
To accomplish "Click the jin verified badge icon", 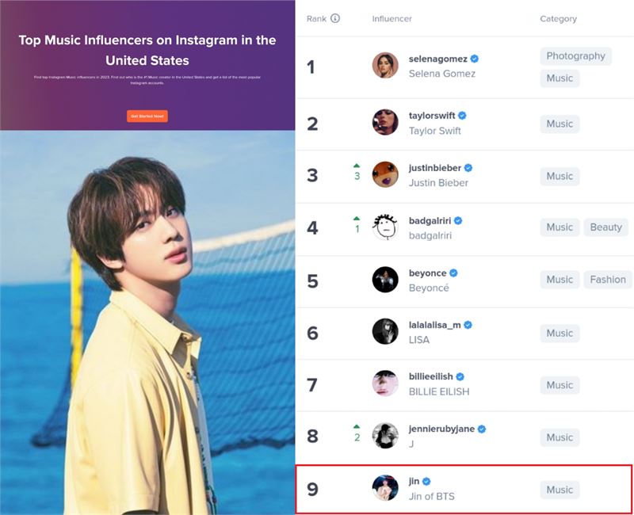I will [426, 482].
